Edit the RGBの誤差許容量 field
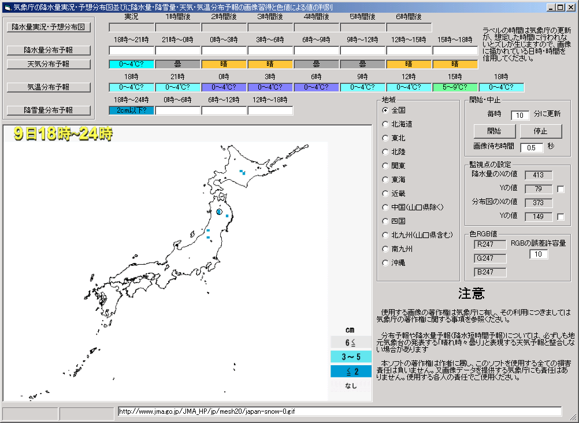The width and height of the screenshot is (579, 423). [x=539, y=254]
